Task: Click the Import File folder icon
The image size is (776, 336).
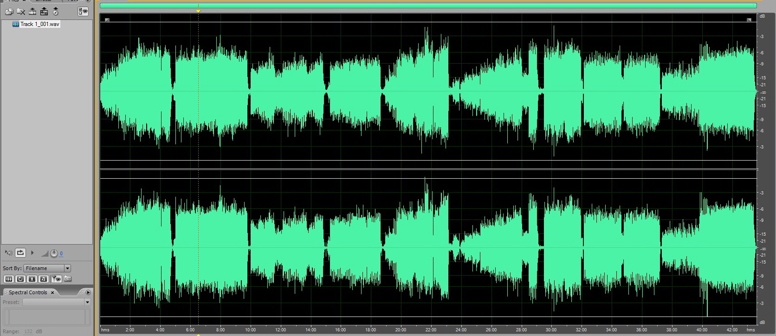Action: 9,12
